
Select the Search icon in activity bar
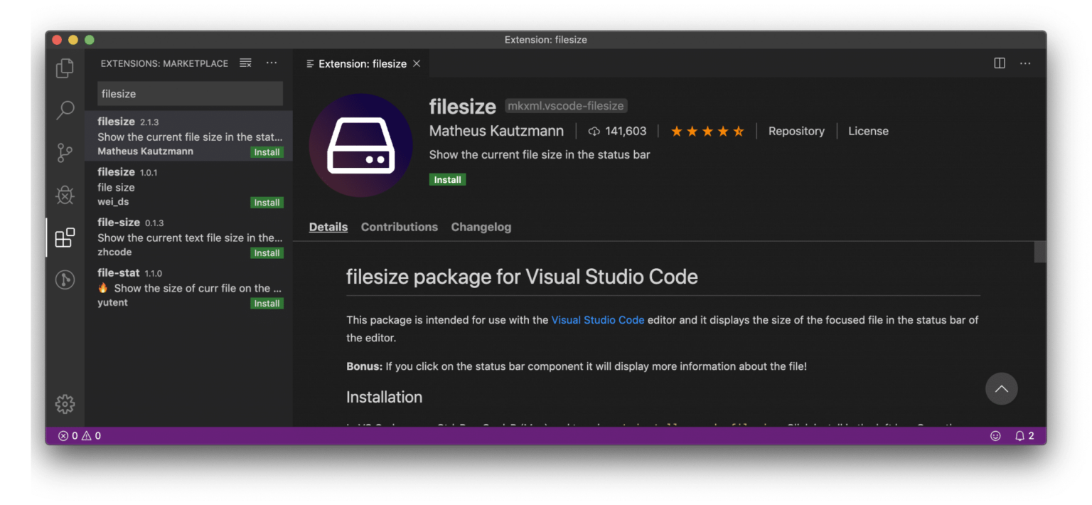click(65, 110)
